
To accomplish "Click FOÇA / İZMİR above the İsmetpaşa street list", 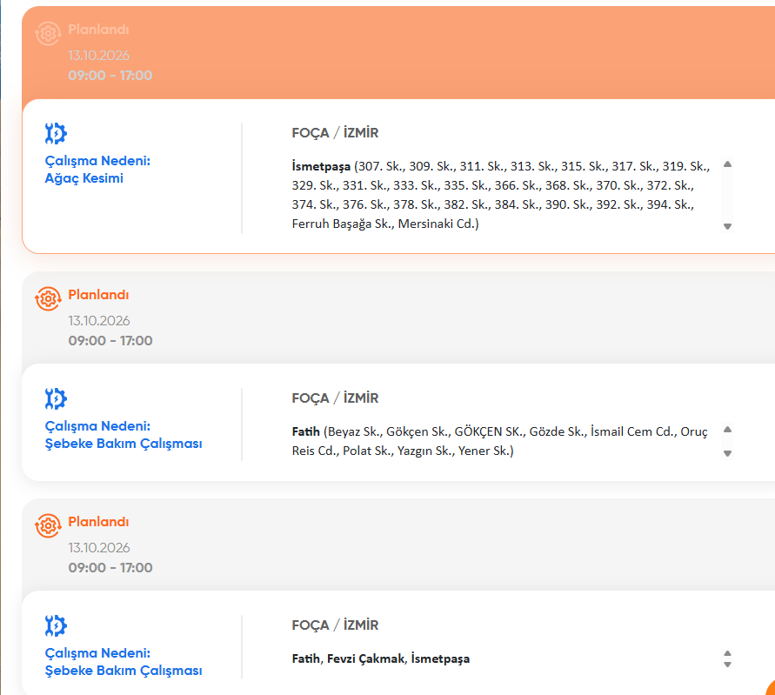I will [335, 133].
